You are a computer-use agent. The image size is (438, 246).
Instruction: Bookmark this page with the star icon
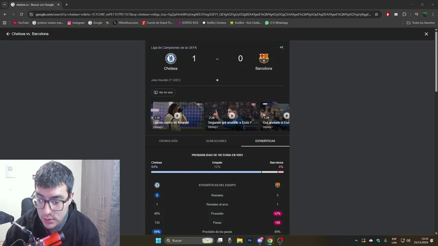(x=376, y=14)
